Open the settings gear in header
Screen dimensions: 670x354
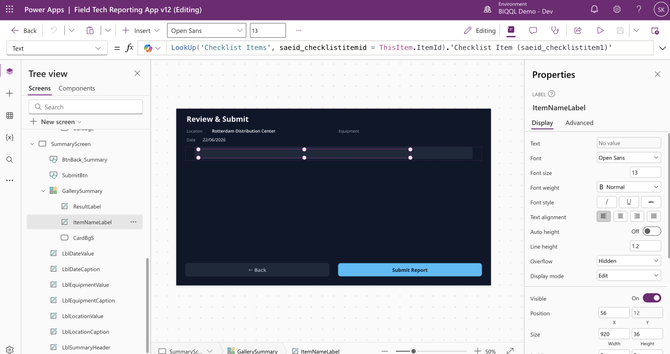(x=617, y=9)
